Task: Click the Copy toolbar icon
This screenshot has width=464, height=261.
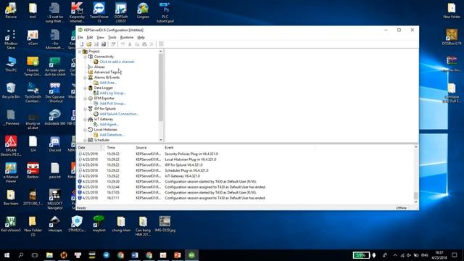Action: pos(137,44)
